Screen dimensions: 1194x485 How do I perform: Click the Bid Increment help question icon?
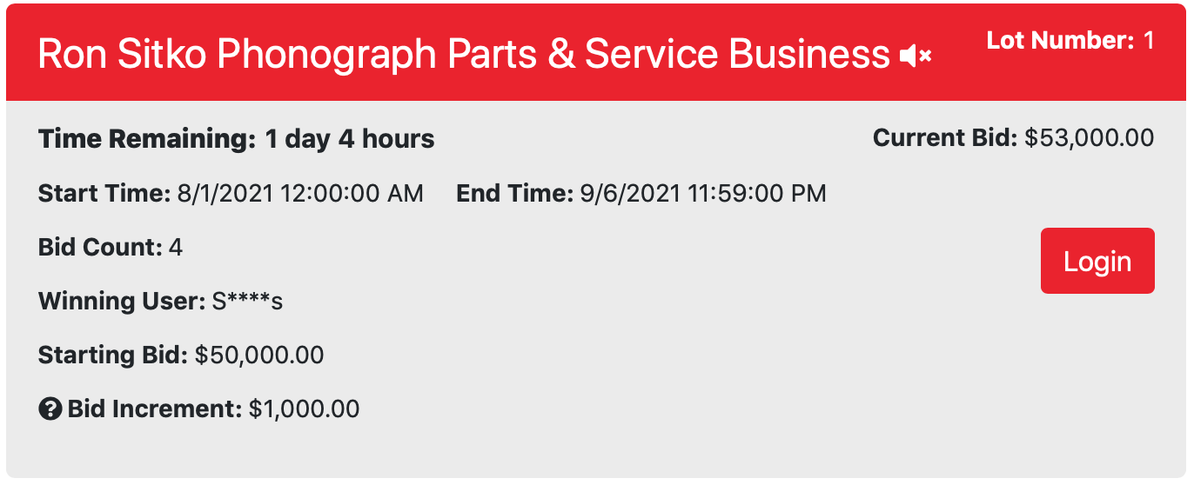point(50,409)
